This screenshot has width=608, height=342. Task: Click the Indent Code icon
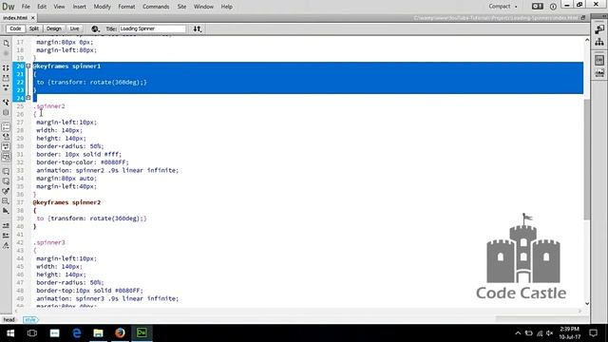click(x=6, y=225)
